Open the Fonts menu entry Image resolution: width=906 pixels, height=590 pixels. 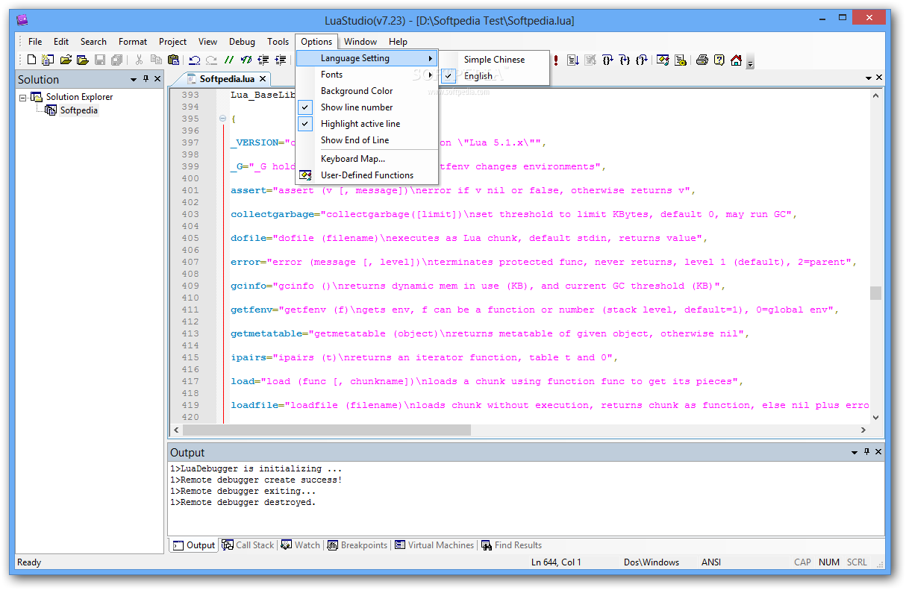click(x=366, y=75)
